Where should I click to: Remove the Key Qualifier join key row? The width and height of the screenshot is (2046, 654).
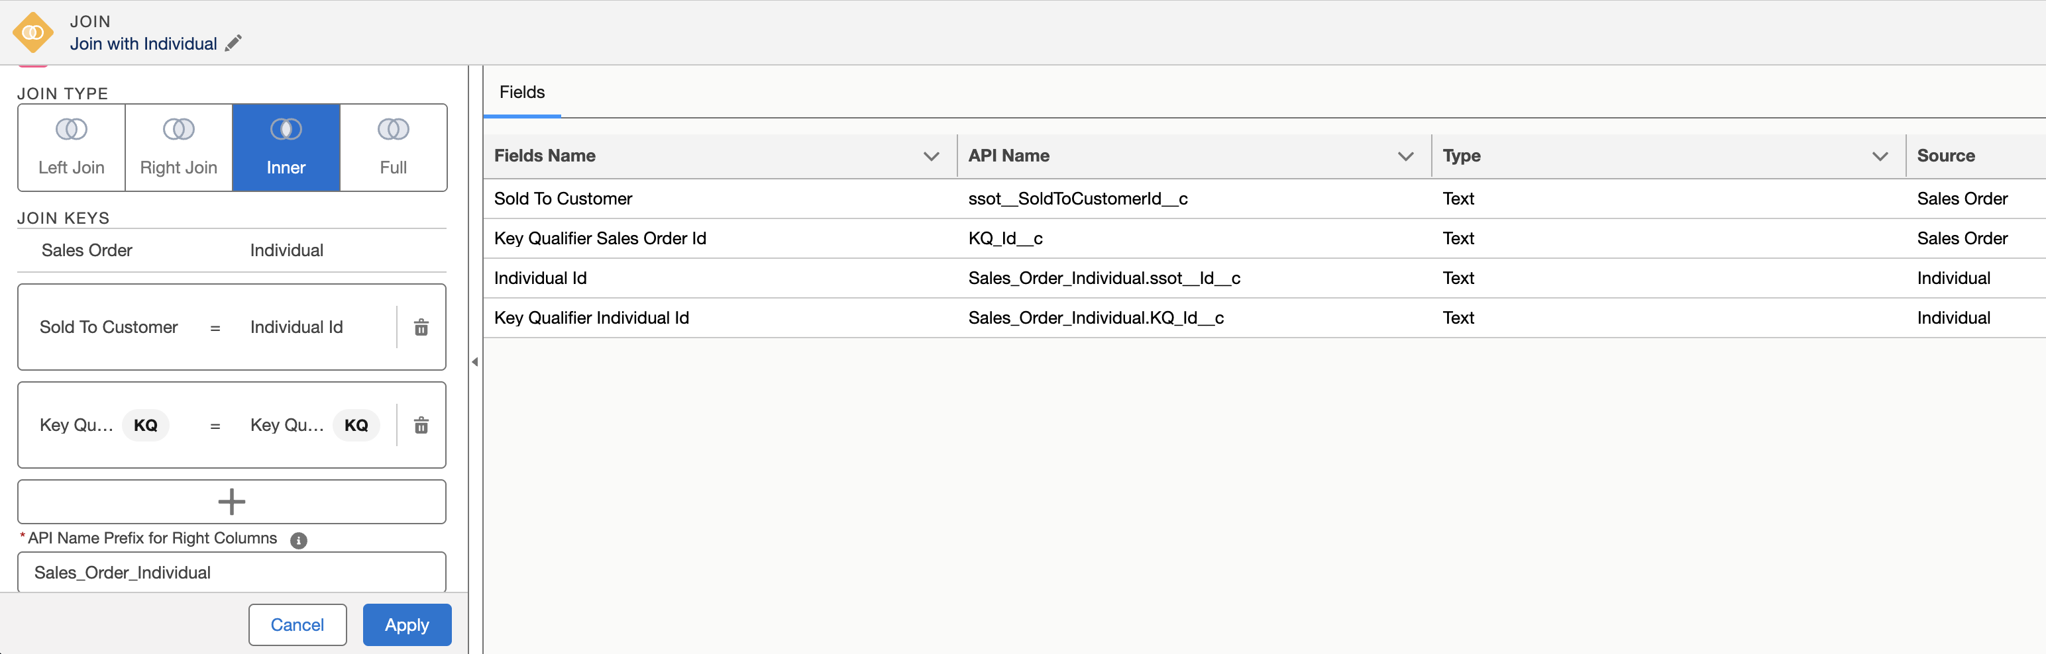420,424
